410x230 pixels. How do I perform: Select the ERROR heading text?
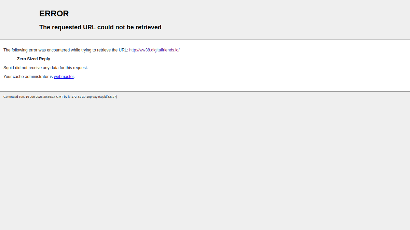[54, 14]
